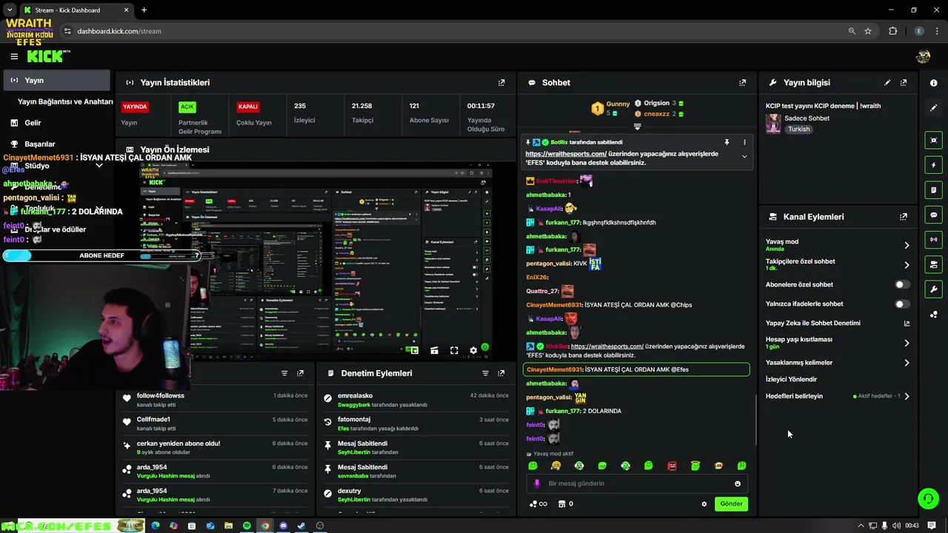Expand Hedefleri belirleyin goals
The image size is (948, 533).
point(907,396)
